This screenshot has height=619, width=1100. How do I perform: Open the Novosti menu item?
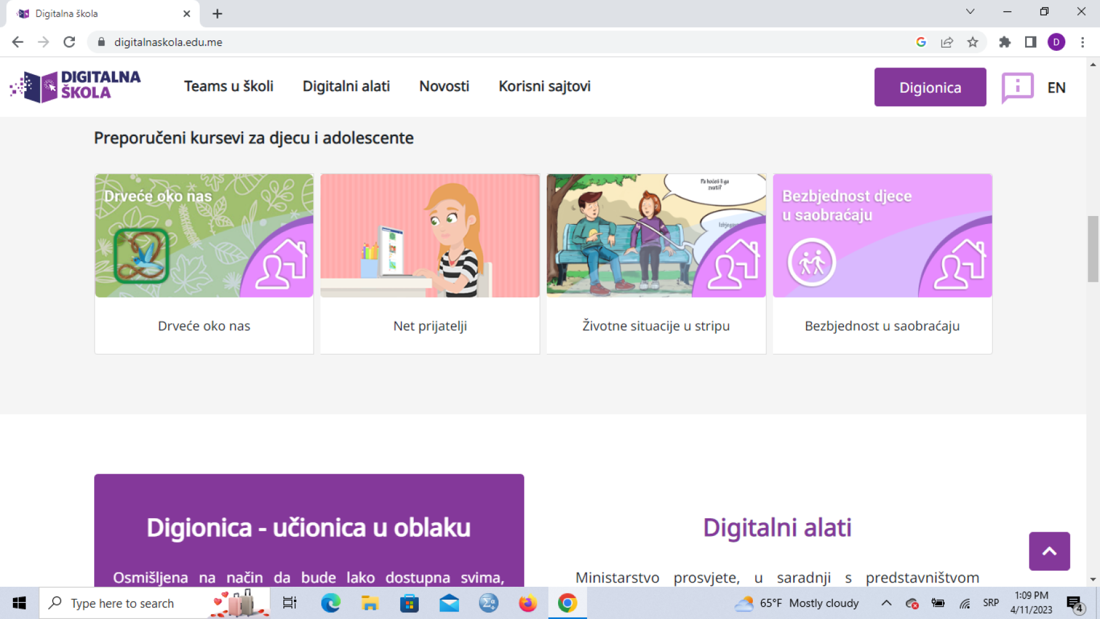pyautogui.click(x=444, y=87)
